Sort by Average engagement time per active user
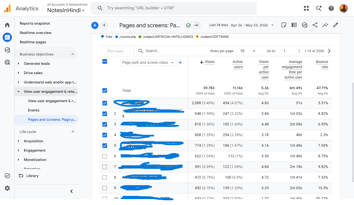354x205 pixels. [292, 69]
